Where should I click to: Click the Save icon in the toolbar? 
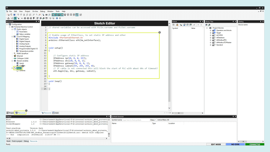click(x=14, y=15)
